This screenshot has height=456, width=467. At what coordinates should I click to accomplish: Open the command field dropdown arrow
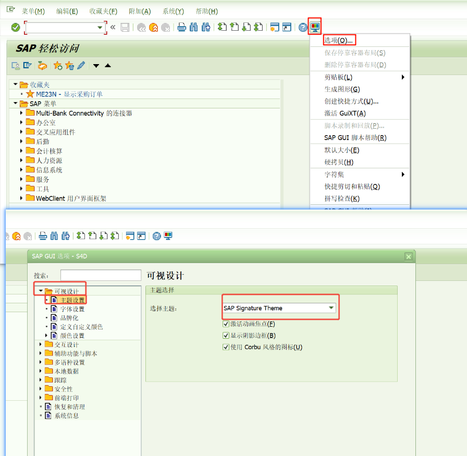(x=100, y=28)
